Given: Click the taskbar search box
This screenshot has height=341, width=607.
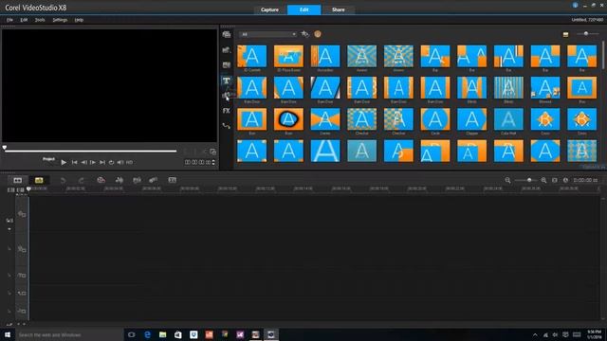Looking at the screenshot, I should (x=69, y=334).
